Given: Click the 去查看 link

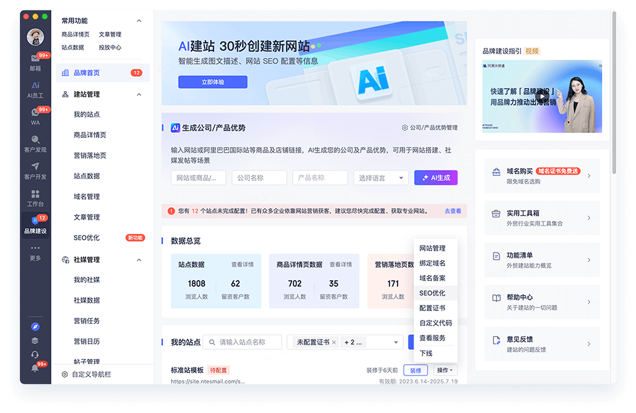Looking at the screenshot, I should coord(452,211).
